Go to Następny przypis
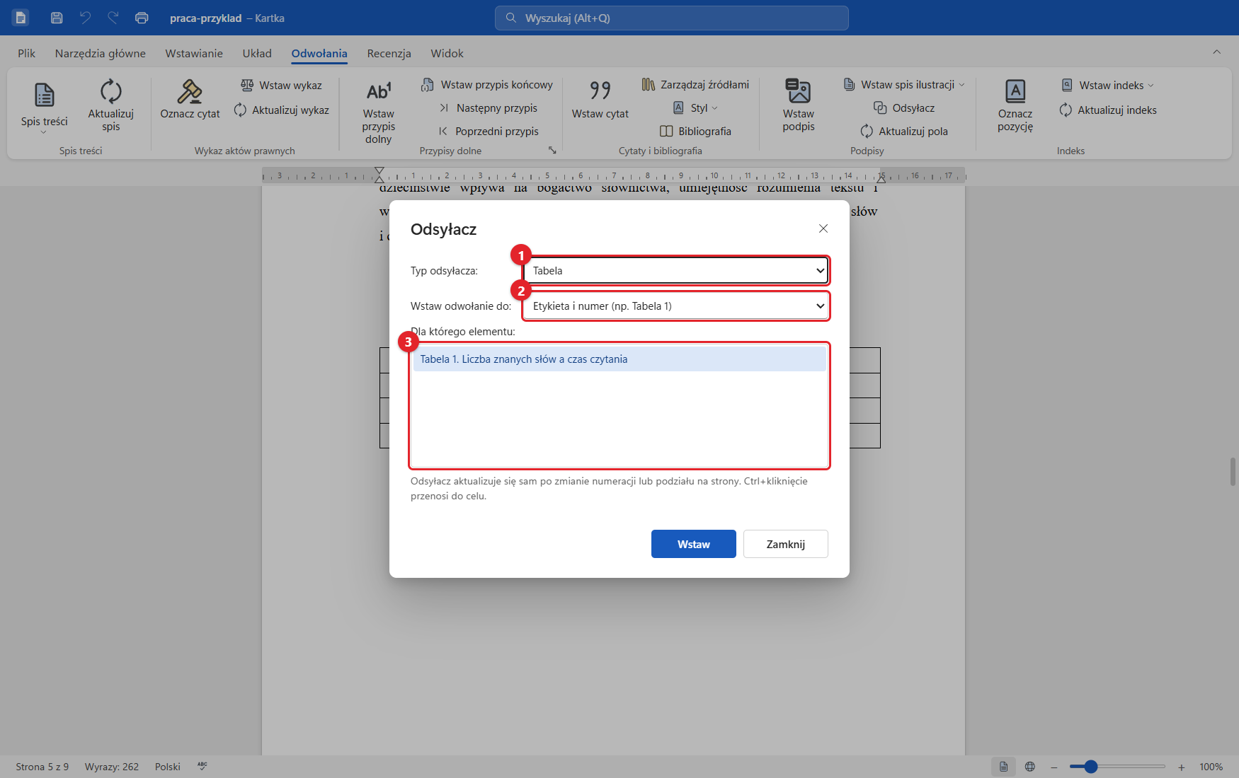 pyautogui.click(x=488, y=108)
